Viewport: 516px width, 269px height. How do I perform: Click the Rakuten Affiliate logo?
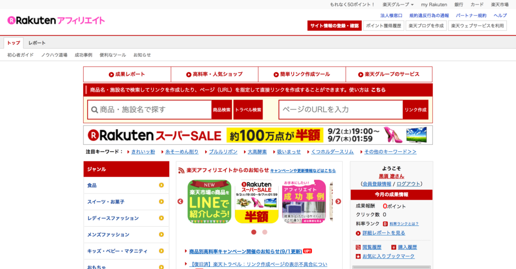click(x=56, y=21)
